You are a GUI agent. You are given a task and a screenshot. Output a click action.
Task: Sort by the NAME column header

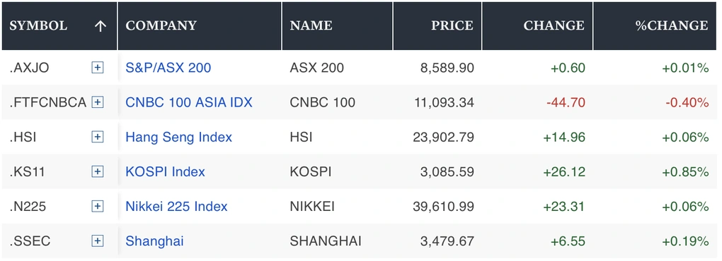(x=311, y=25)
